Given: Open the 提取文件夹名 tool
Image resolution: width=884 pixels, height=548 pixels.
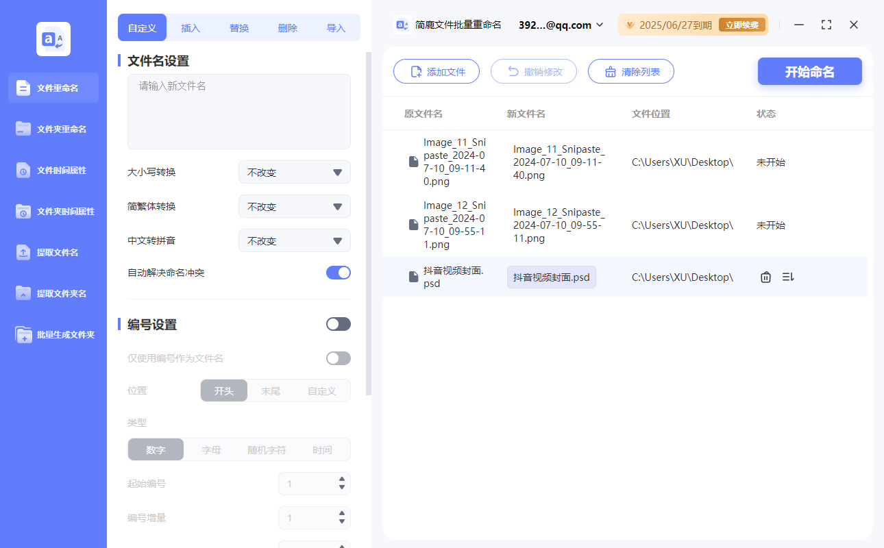Looking at the screenshot, I should coord(53,293).
